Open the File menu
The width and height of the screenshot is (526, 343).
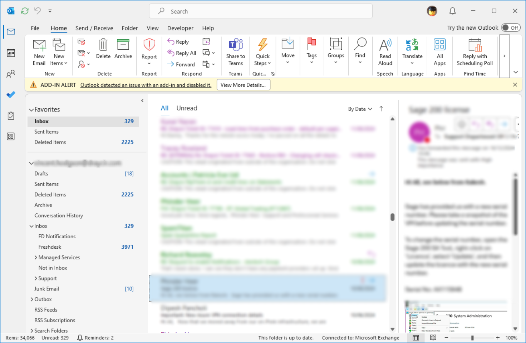(35, 28)
